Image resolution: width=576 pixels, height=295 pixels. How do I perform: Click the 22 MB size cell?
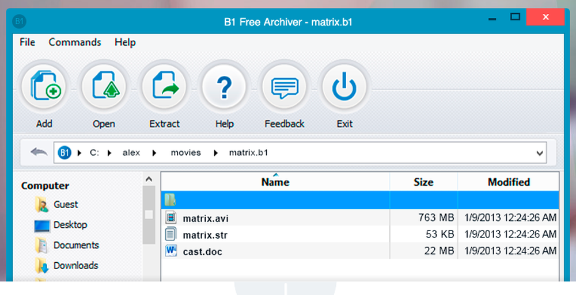click(x=439, y=251)
